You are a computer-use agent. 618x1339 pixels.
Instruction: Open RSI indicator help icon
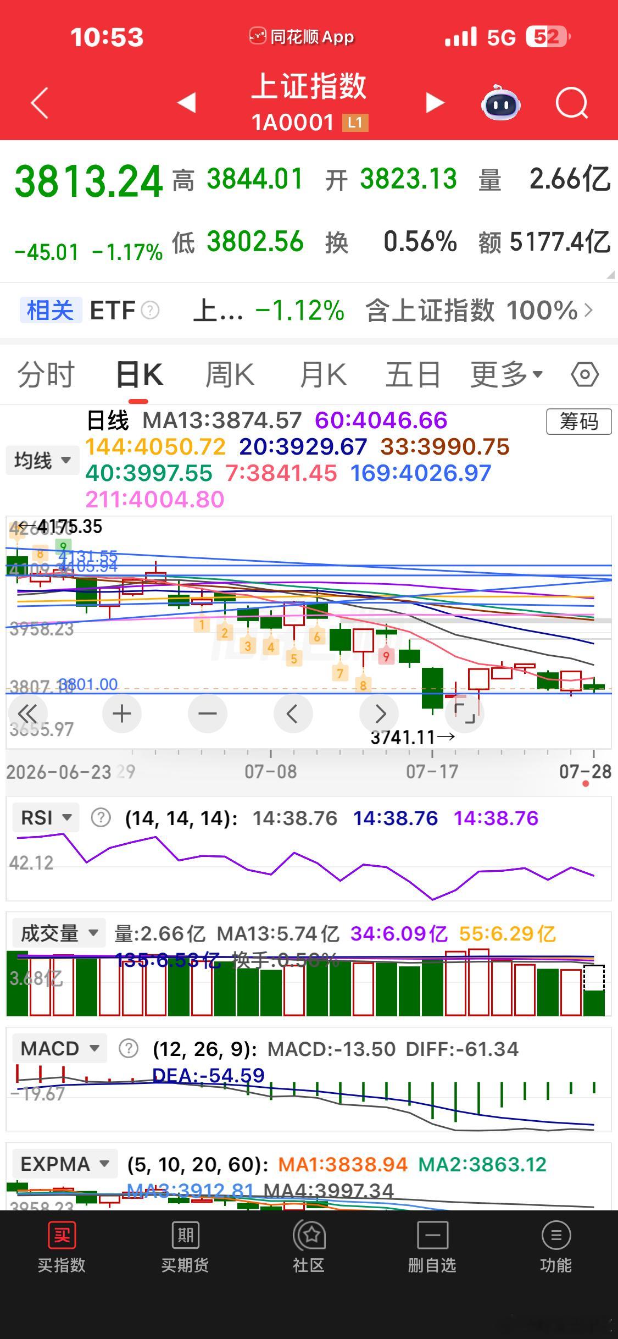[101, 817]
